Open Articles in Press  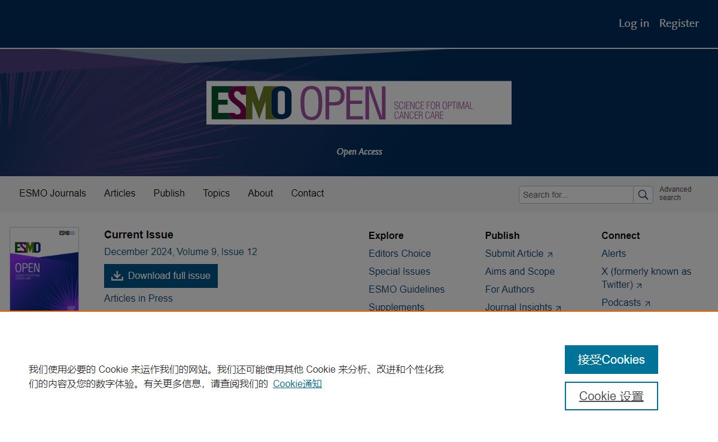[138, 299]
